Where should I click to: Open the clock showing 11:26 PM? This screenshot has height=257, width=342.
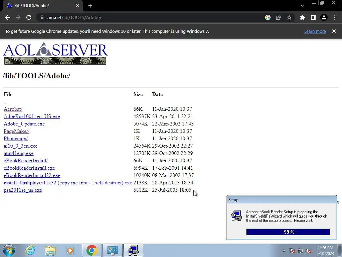[x=325, y=250]
